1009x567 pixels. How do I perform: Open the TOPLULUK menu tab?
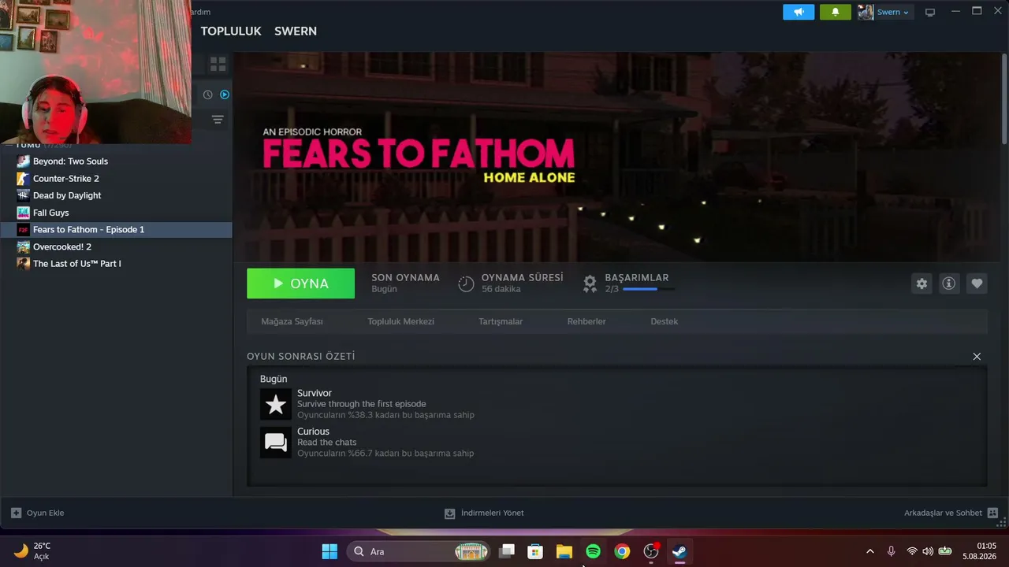coord(231,31)
